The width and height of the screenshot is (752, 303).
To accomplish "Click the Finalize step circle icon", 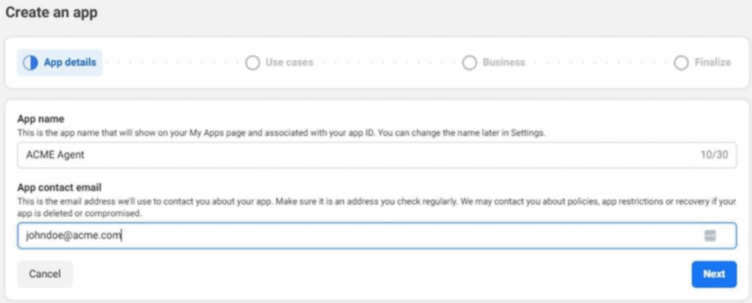I will (x=681, y=63).
